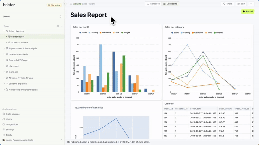This screenshot has width=259, height=145.
Task: Expand the Sales Report page chevron
Action: [6, 37]
